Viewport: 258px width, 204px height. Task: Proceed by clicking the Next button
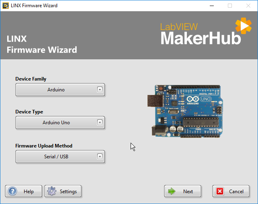tap(188, 192)
